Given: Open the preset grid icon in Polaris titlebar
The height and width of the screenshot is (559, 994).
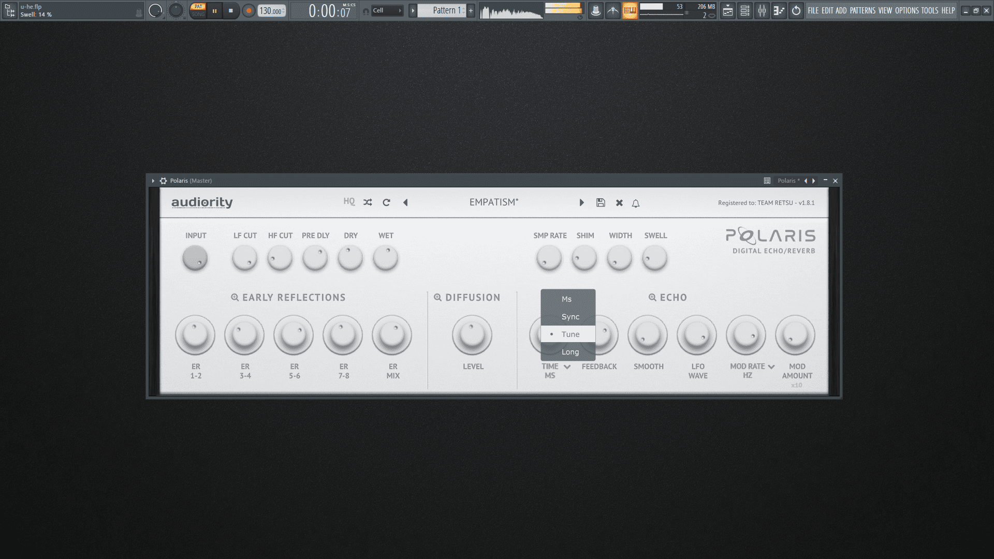Looking at the screenshot, I should 767,181.
